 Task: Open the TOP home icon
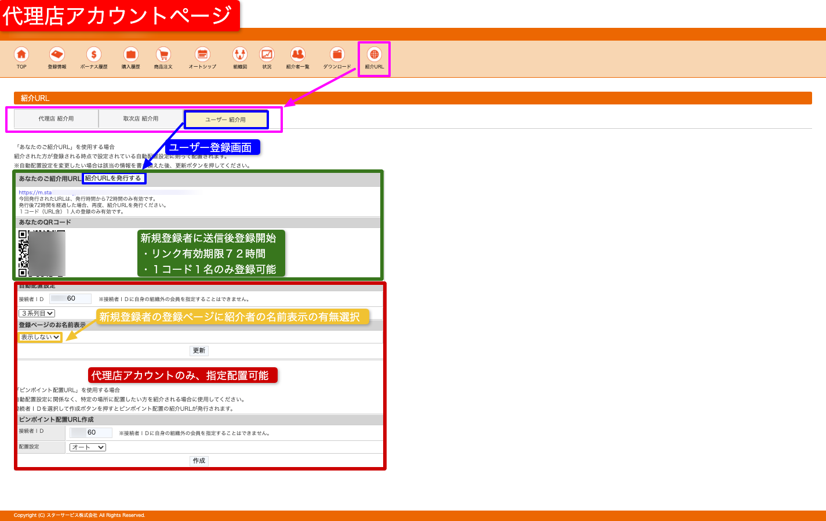point(21,55)
